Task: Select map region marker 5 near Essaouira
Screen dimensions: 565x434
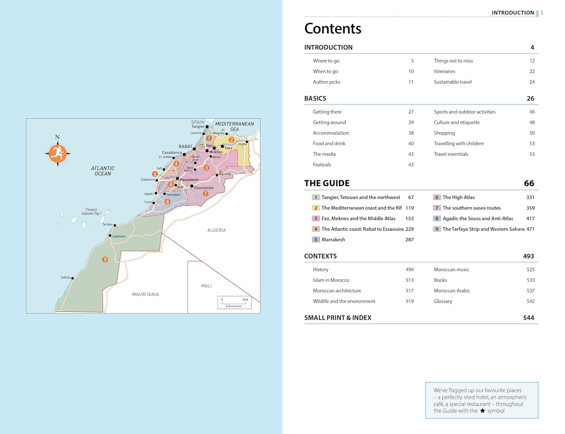Action: pos(155,174)
